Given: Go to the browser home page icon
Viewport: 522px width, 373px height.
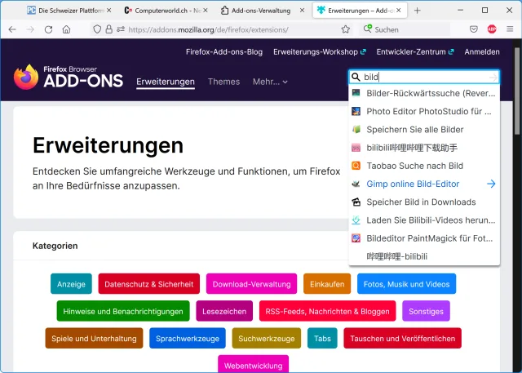Looking at the screenshot, I should coord(66,29).
